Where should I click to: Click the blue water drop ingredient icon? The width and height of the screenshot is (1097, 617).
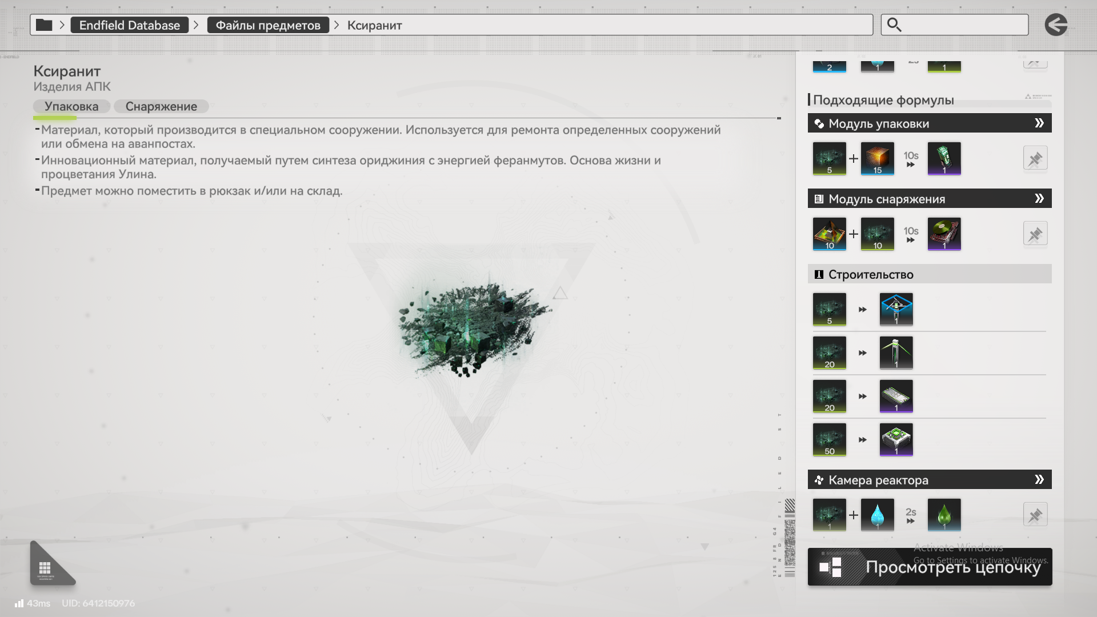tap(877, 515)
